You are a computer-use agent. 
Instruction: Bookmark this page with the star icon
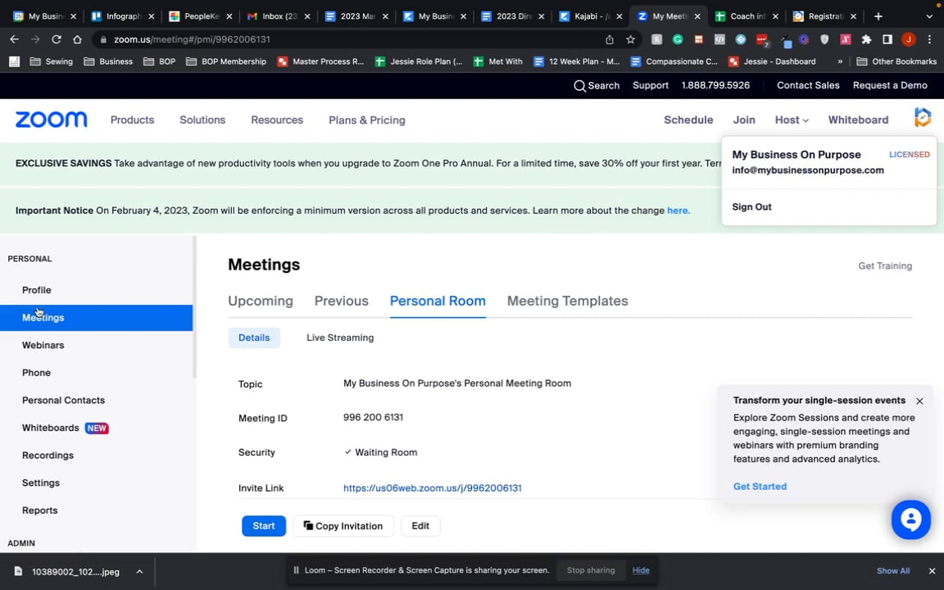630,39
